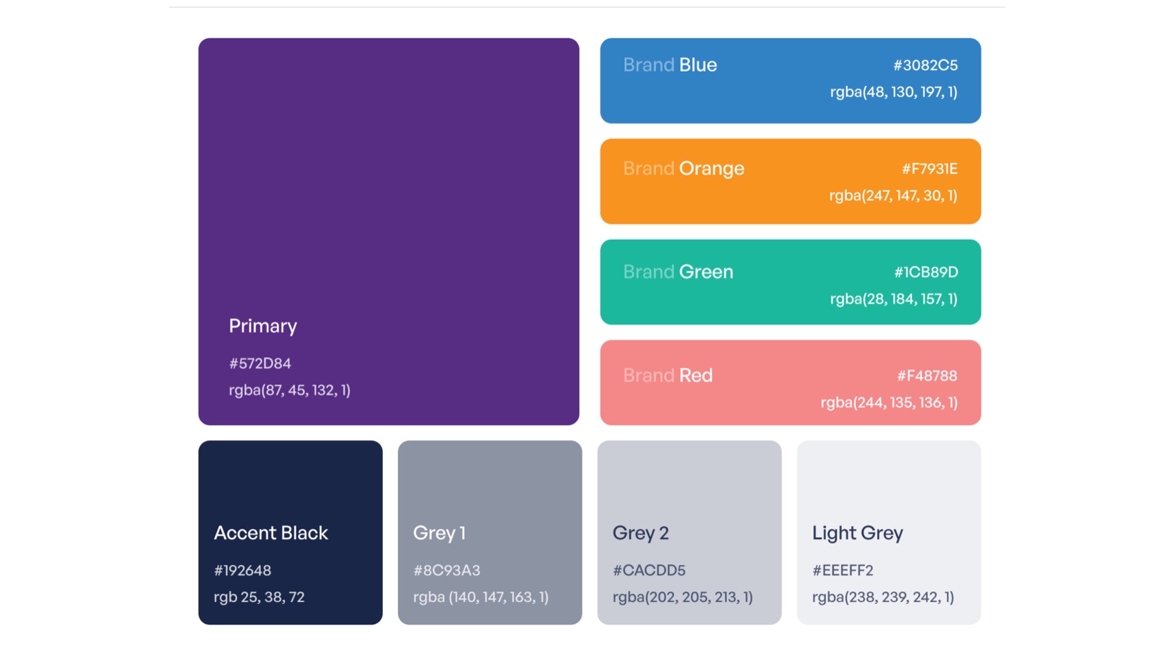
Task: Click the hex code #572D84
Action: [x=260, y=364]
